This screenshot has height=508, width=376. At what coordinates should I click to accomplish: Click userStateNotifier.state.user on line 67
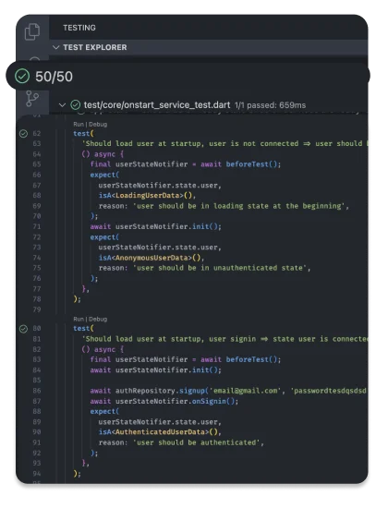pos(158,186)
